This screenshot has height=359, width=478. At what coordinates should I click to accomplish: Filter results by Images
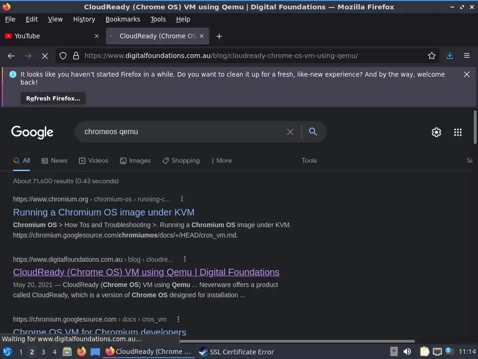pos(135,161)
